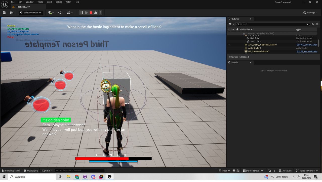Click the Outliner vertical scrollbar thumb
322x182 pixels.
point(319,43)
